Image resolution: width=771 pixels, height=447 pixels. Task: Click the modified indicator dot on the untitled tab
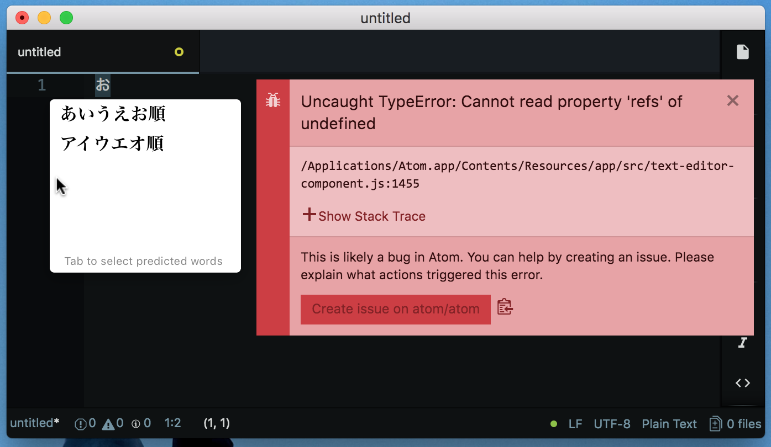click(x=179, y=52)
